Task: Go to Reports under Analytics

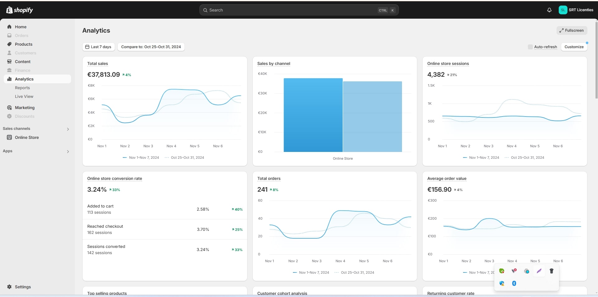Action: (22, 88)
